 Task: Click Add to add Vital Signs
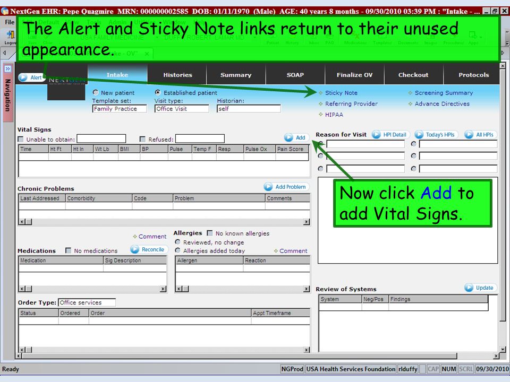coord(295,138)
